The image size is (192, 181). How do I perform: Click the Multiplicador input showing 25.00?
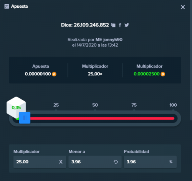pyautogui.click(x=40, y=162)
